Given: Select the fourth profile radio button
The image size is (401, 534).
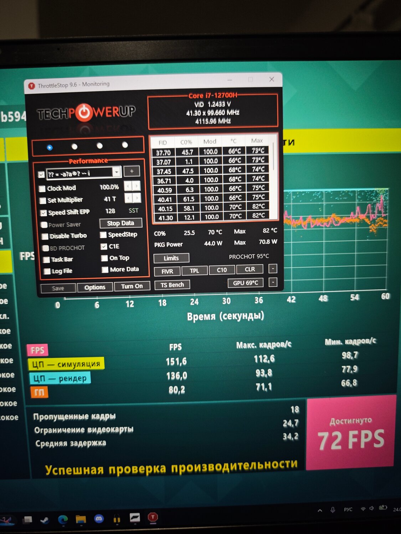Looking at the screenshot, I should pos(125,145).
